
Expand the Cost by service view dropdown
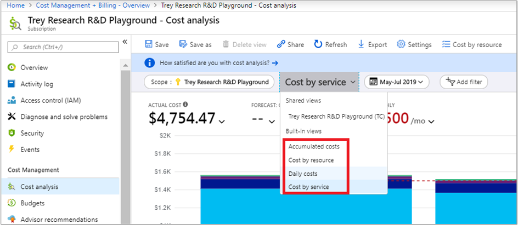(319, 82)
